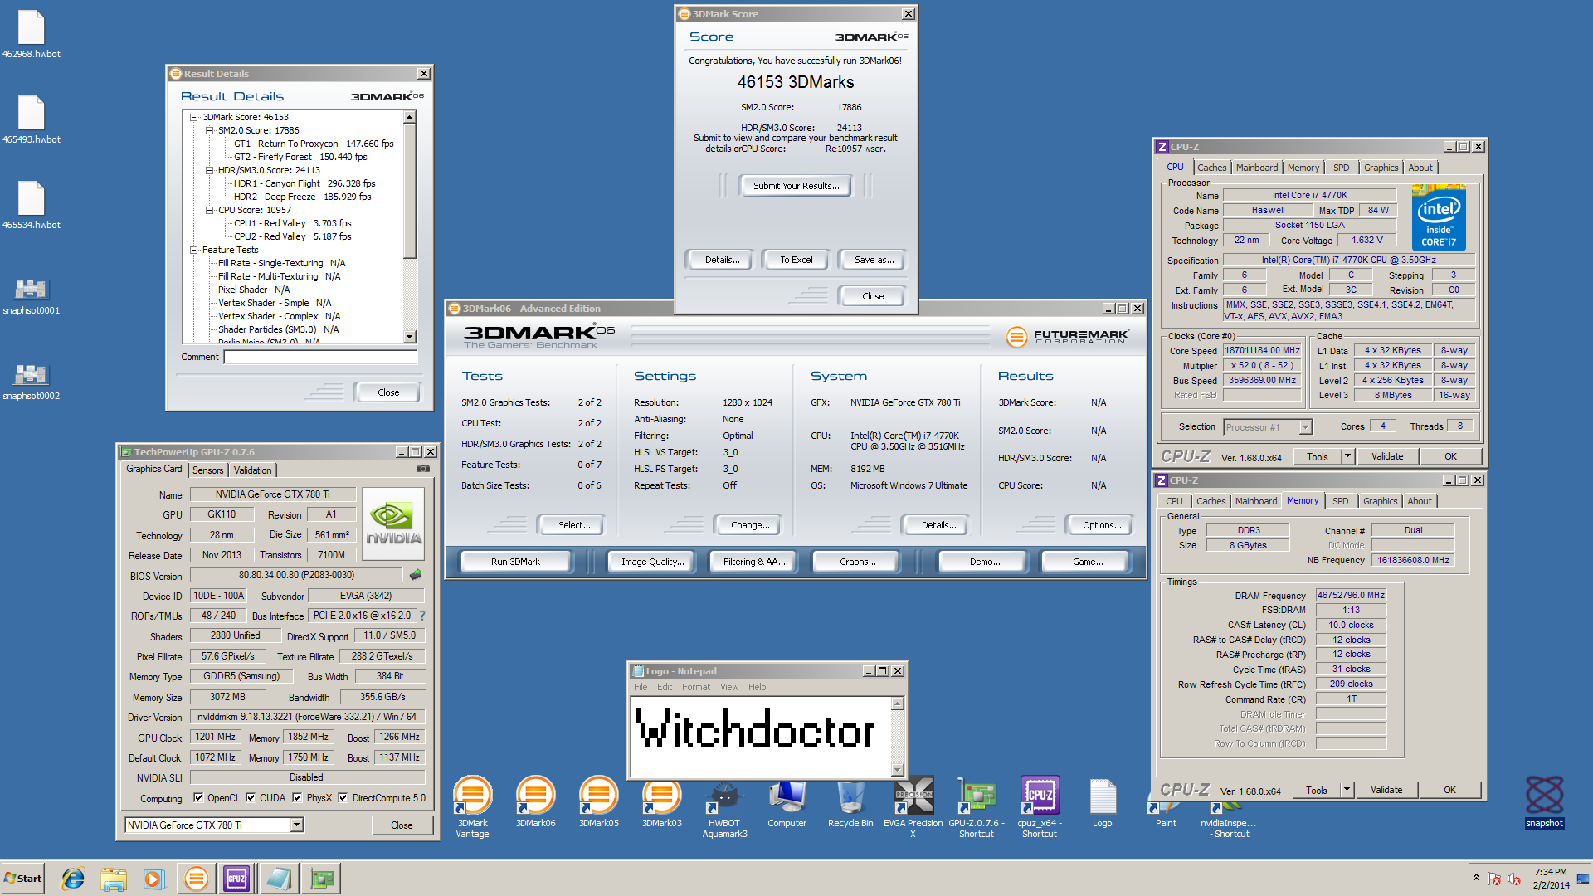Click Save as button in score window
Screen dimensions: 1593x896
874,260
